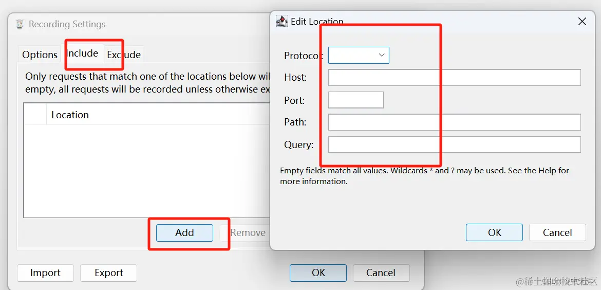Viewport: 601px width, 290px height.
Task: Select the Include tab
Action: (82, 53)
